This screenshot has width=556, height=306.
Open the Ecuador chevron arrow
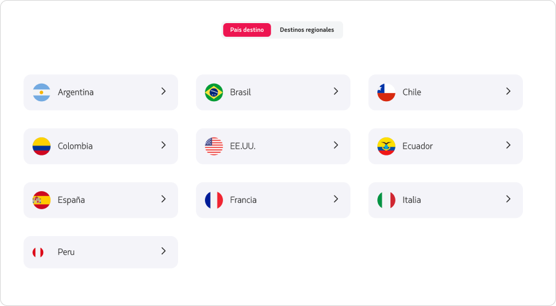click(x=509, y=145)
